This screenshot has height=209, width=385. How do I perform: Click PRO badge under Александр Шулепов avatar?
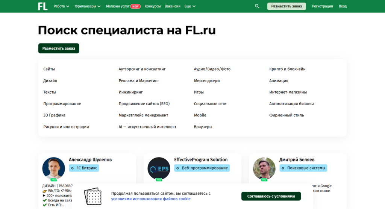(53, 180)
